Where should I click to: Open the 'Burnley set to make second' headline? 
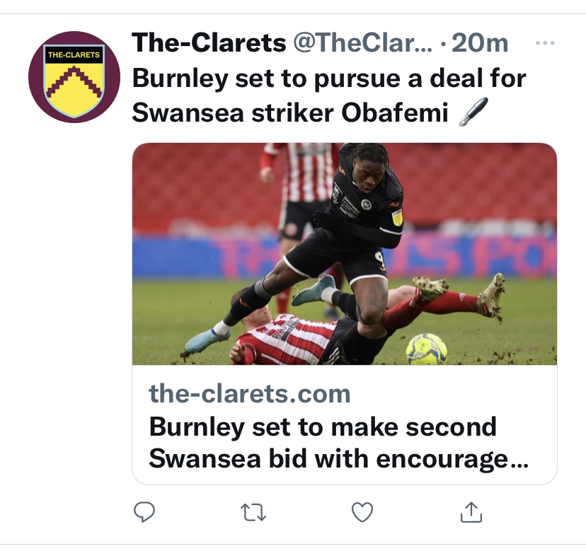pos(323,427)
